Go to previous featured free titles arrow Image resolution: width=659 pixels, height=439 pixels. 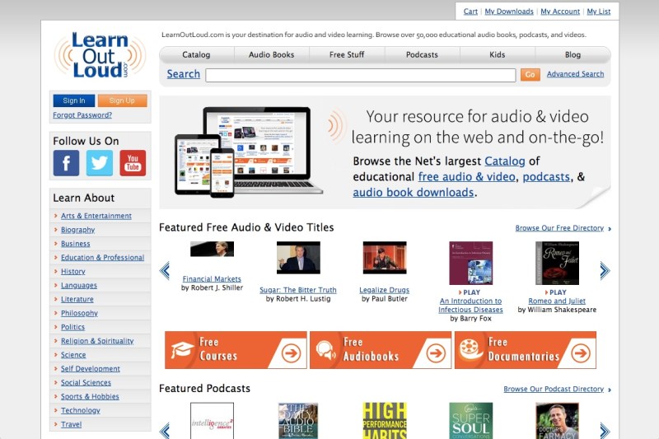click(x=165, y=270)
